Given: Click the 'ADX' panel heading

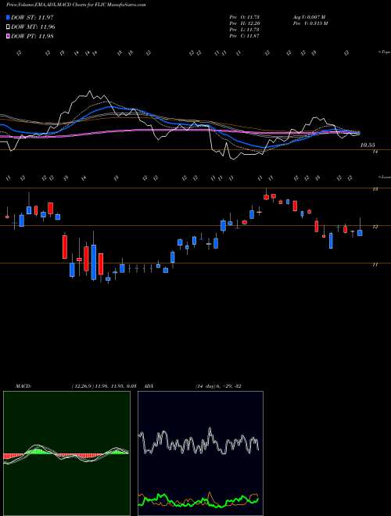Looking at the screenshot, I should (149, 386).
